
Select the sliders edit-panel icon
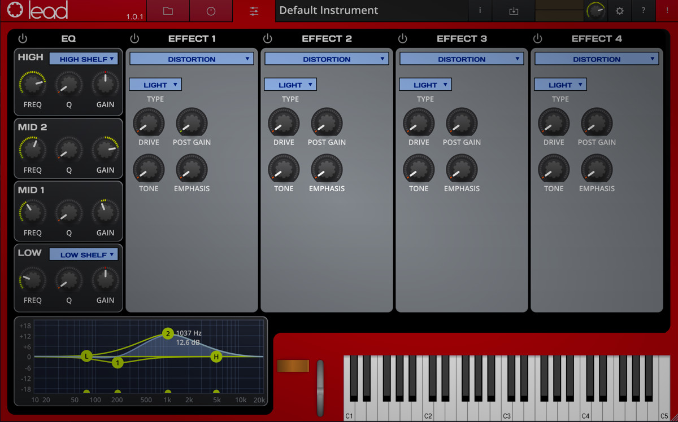point(253,10)
